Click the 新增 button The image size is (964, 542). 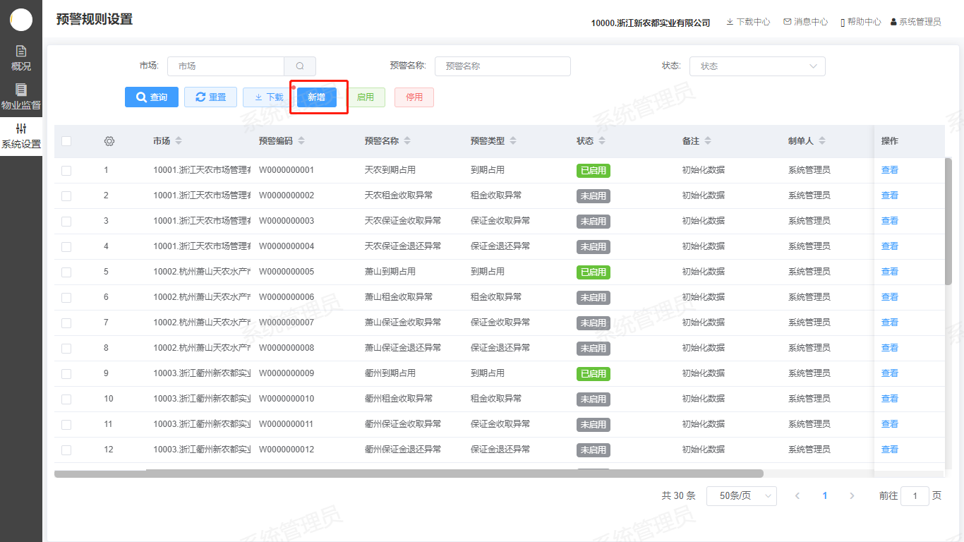pyautogui.click(x=316, y=97)
